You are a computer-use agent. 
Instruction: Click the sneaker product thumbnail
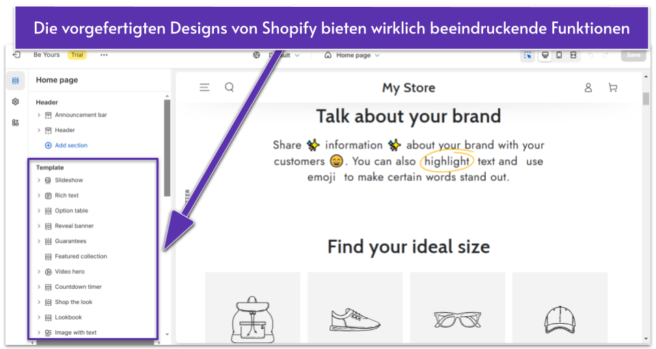(355, 307)
